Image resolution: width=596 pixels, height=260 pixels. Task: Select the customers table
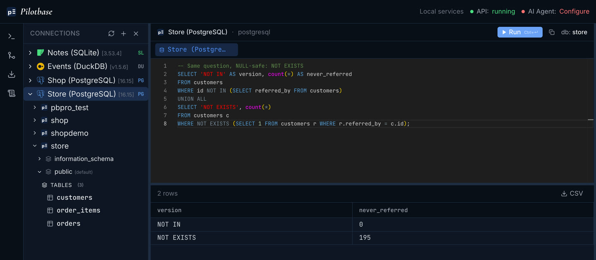(x=74, y=198)
